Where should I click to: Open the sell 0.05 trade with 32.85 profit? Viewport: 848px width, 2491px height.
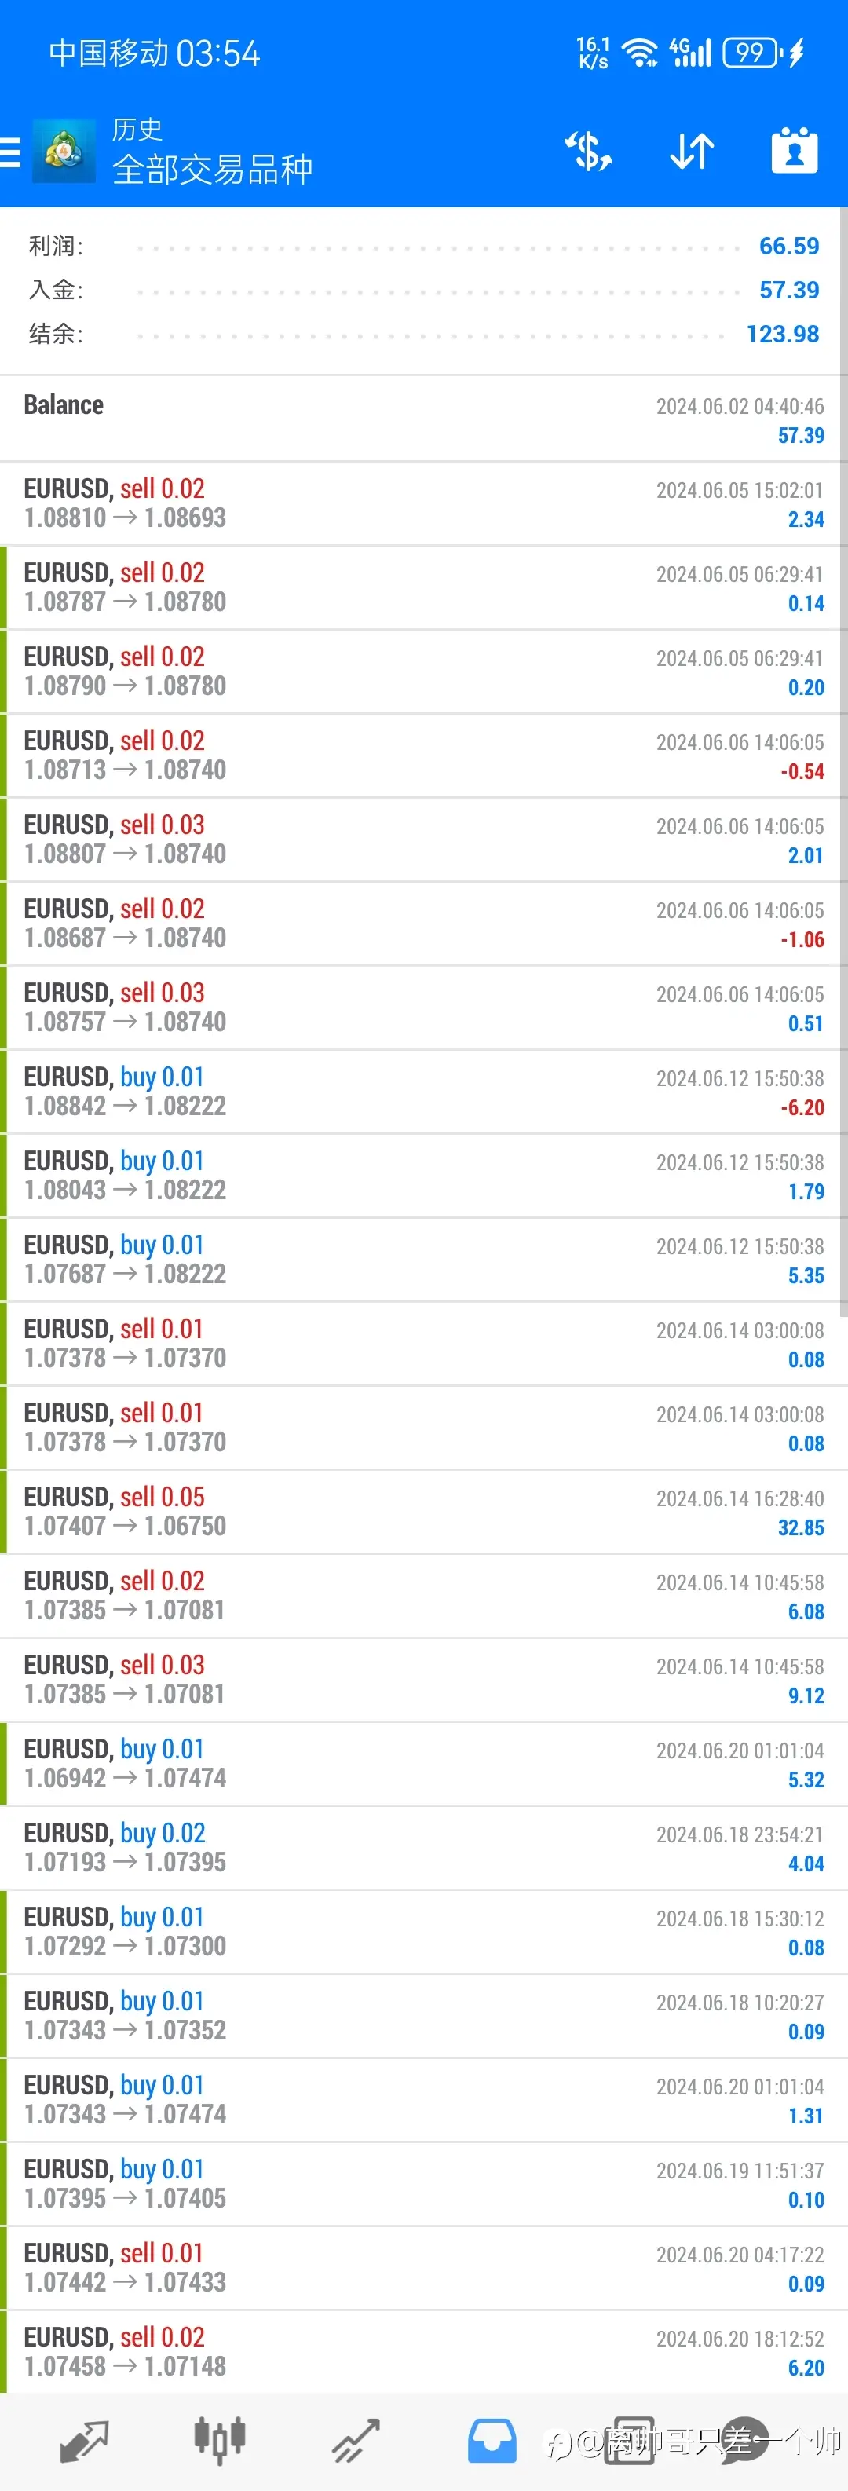[423, 1513]
